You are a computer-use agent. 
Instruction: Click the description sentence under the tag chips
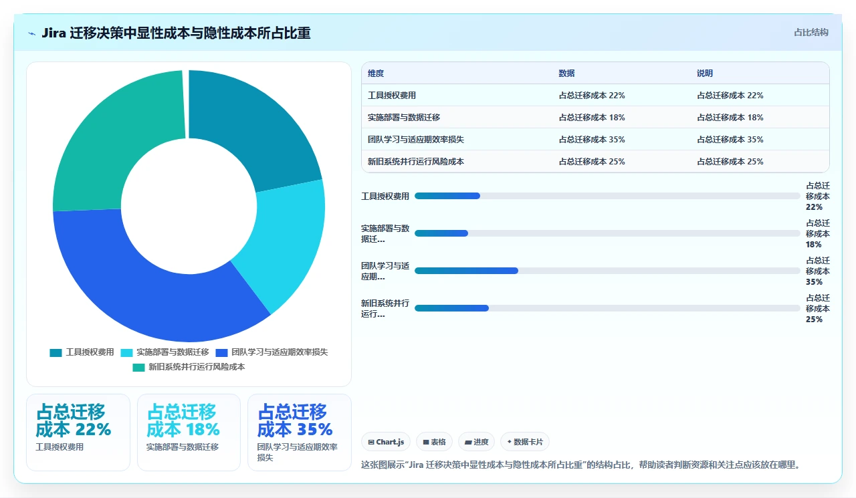(x=580, y=465)
